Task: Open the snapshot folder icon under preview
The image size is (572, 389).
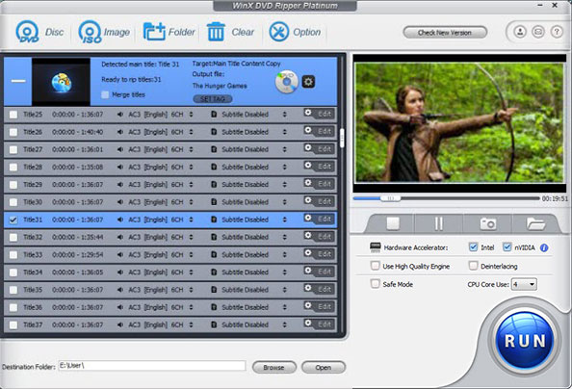Action: [535, 223]
